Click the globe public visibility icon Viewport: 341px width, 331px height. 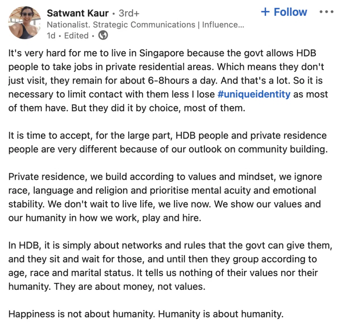coord(103,35)
